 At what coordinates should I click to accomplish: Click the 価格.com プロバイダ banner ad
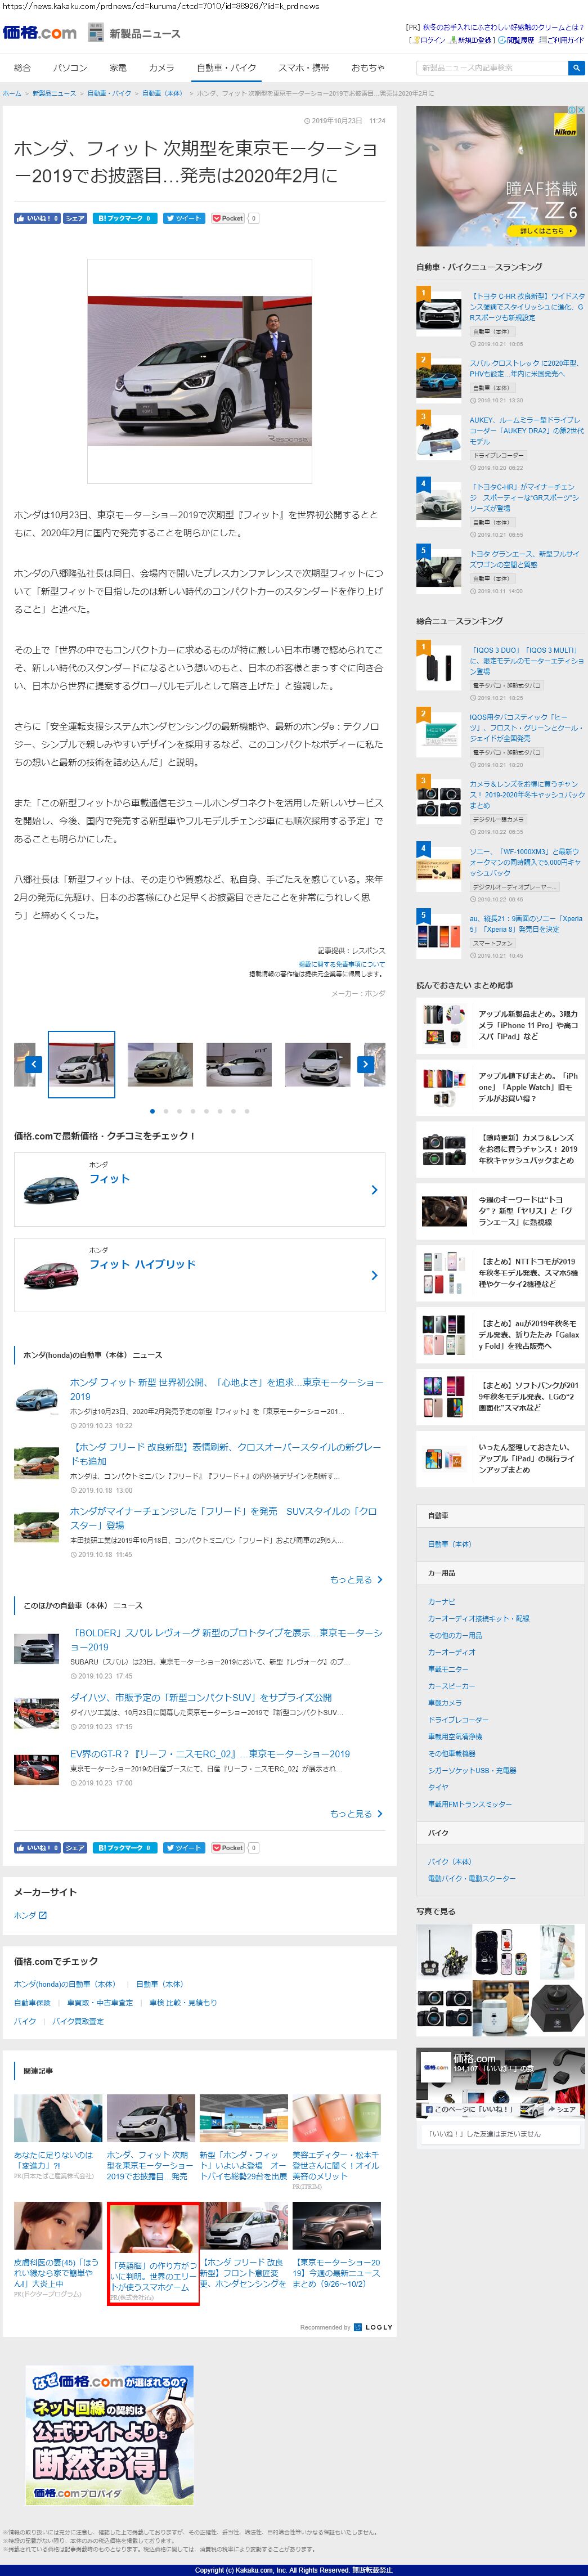click(x=109, y=2435)
